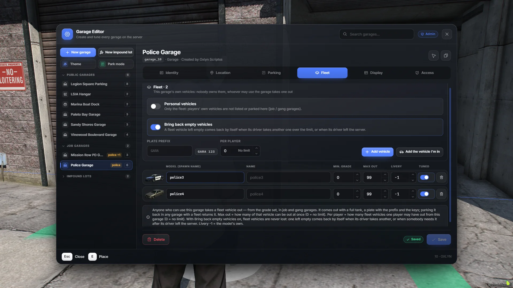Viewport: 513px width, 288px height.
Task: Click the red Delete button
Action: coord(156,239)
